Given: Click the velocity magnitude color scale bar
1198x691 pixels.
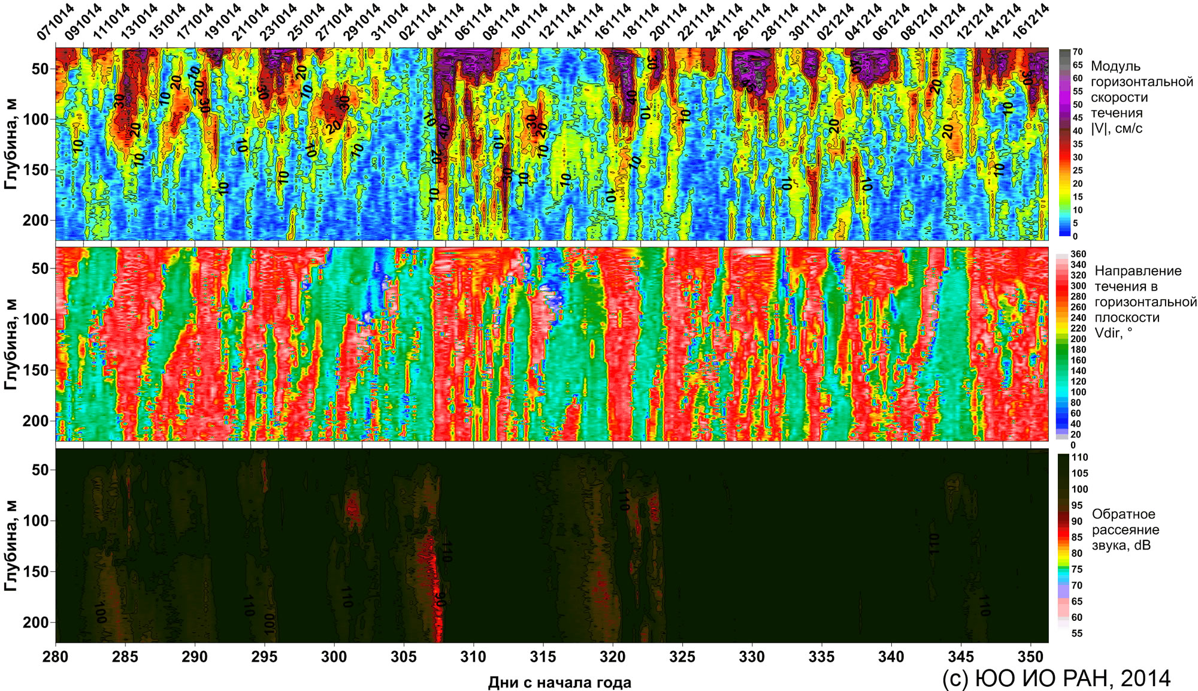Looking at the screenshot, I should coord(1064,143).
